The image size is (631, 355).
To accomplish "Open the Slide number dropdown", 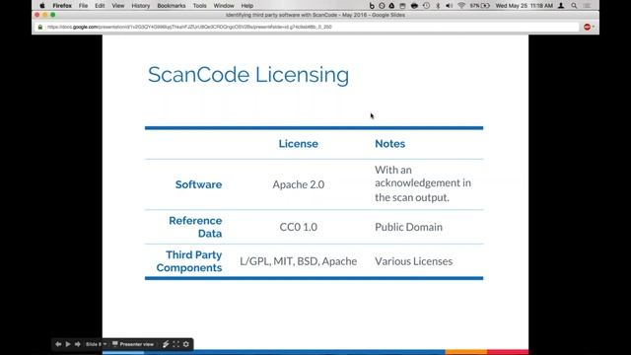I will [97, 344].
